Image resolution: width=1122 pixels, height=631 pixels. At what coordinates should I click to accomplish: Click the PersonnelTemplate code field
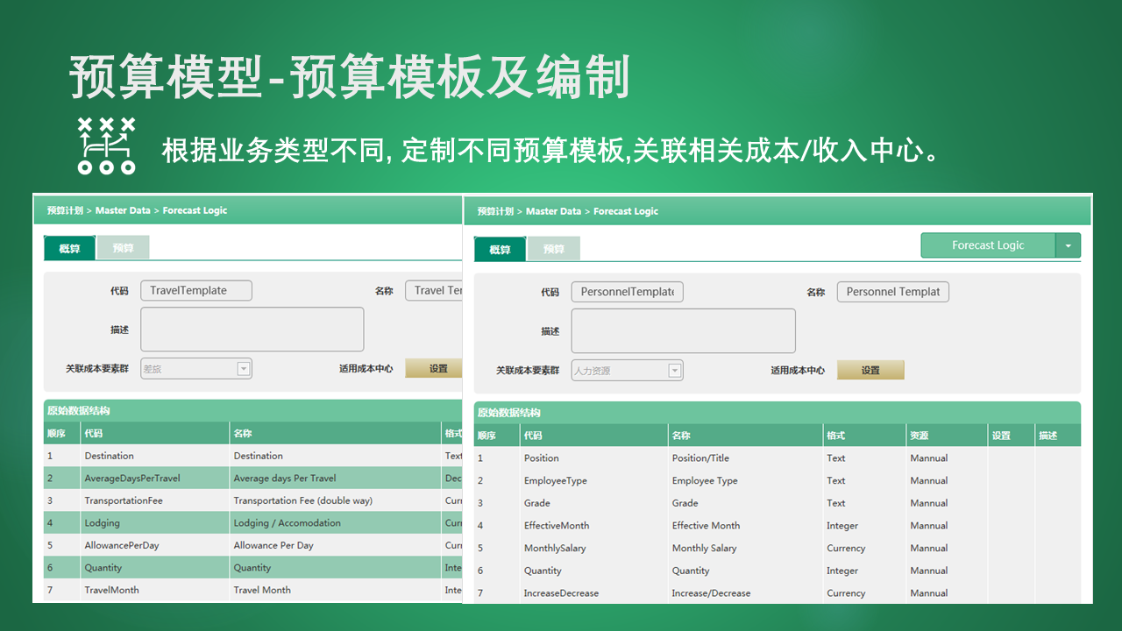[627, 292]
